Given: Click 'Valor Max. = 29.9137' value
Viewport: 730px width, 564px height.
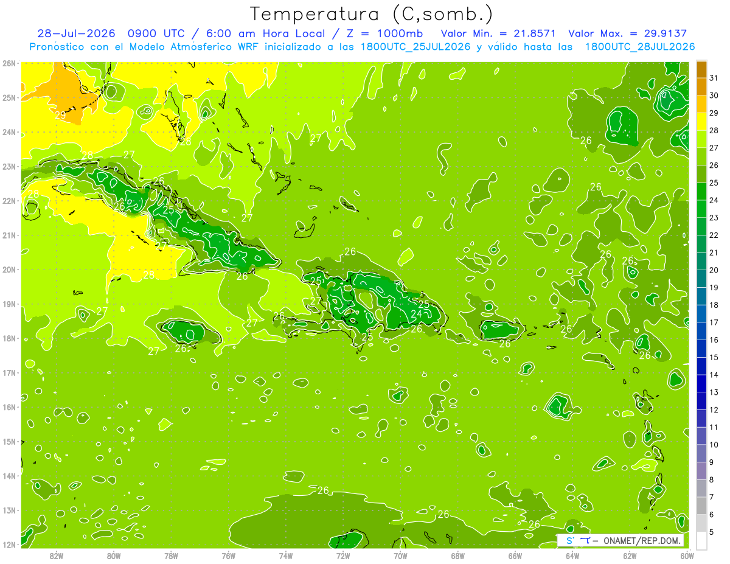Looking at the screenshot, I should (629, 33).
